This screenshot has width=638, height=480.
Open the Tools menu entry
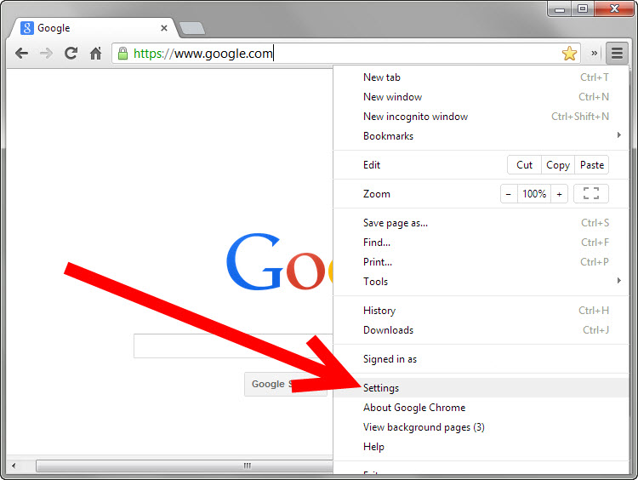tap(481, 282)
